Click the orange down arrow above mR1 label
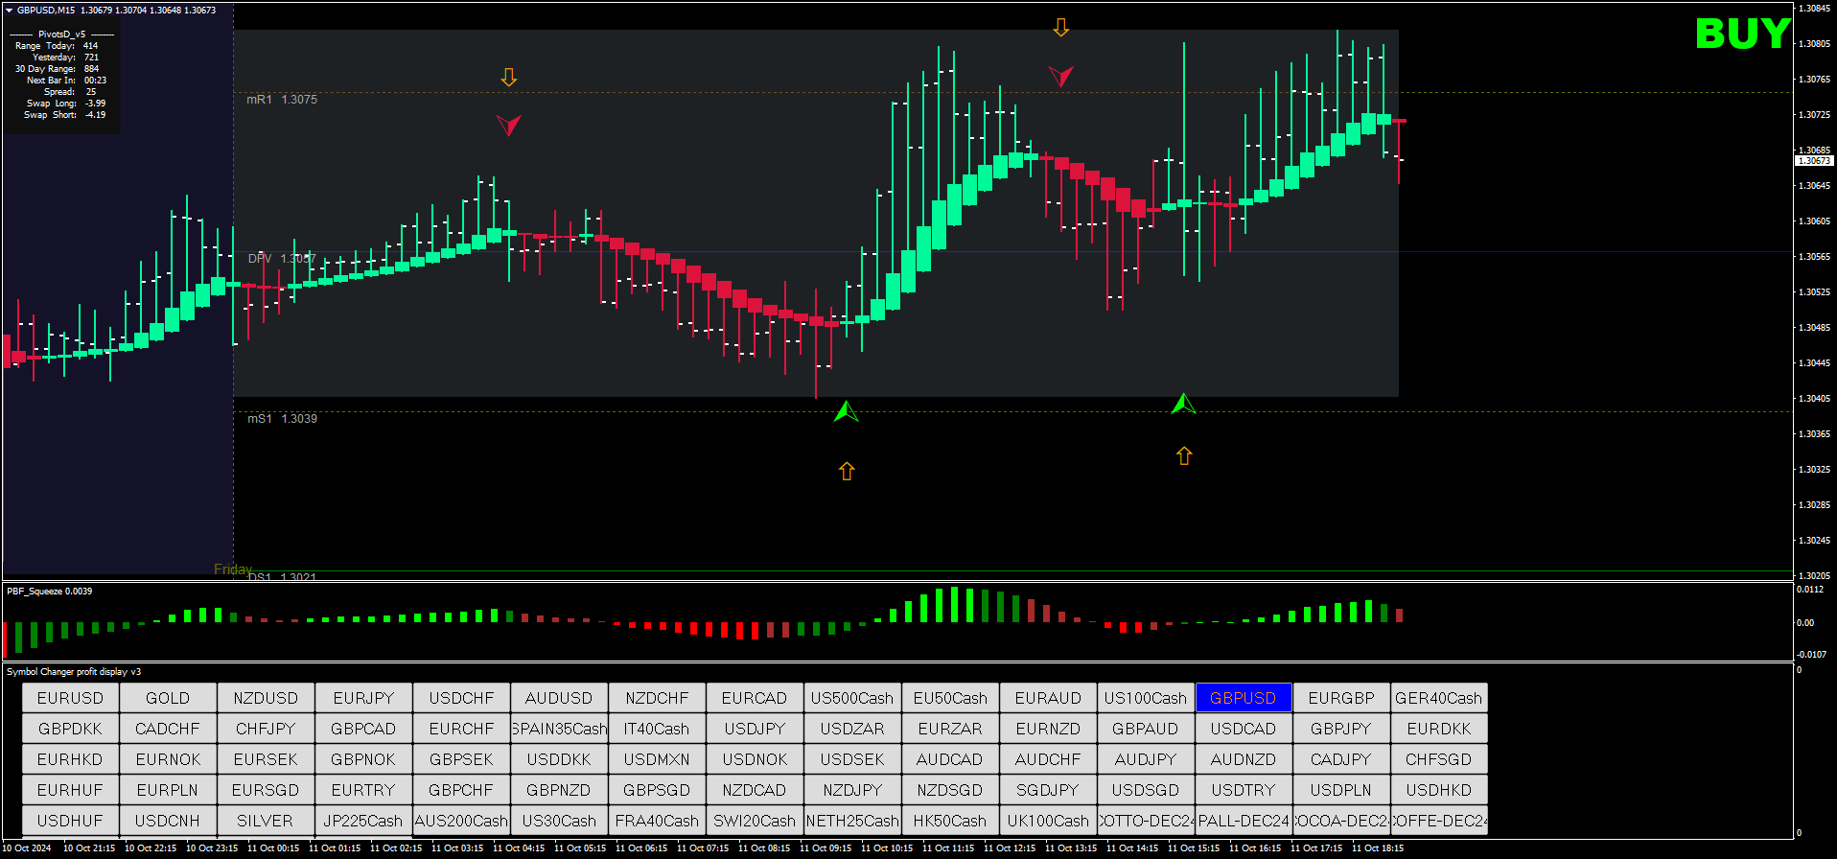Viewport: 1837px width, 859px height. 509,78
